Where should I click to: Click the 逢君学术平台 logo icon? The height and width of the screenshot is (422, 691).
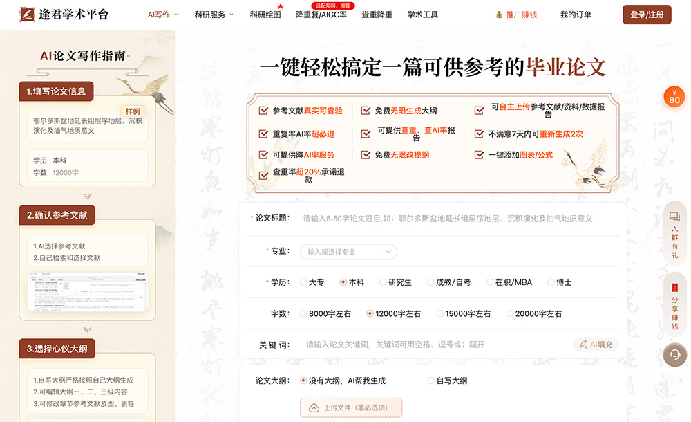pyautogui.click(x=28, y=15)
